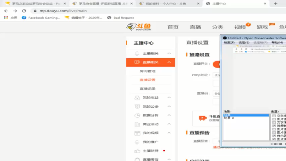
Task: Open the 设定档(P) menu in OBS
Action: coord(260,43)
